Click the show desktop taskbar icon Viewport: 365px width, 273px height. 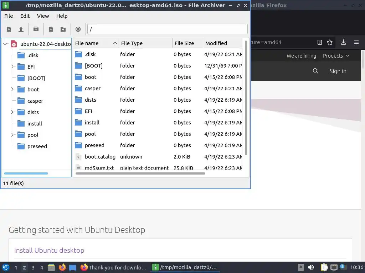(73, 267)
